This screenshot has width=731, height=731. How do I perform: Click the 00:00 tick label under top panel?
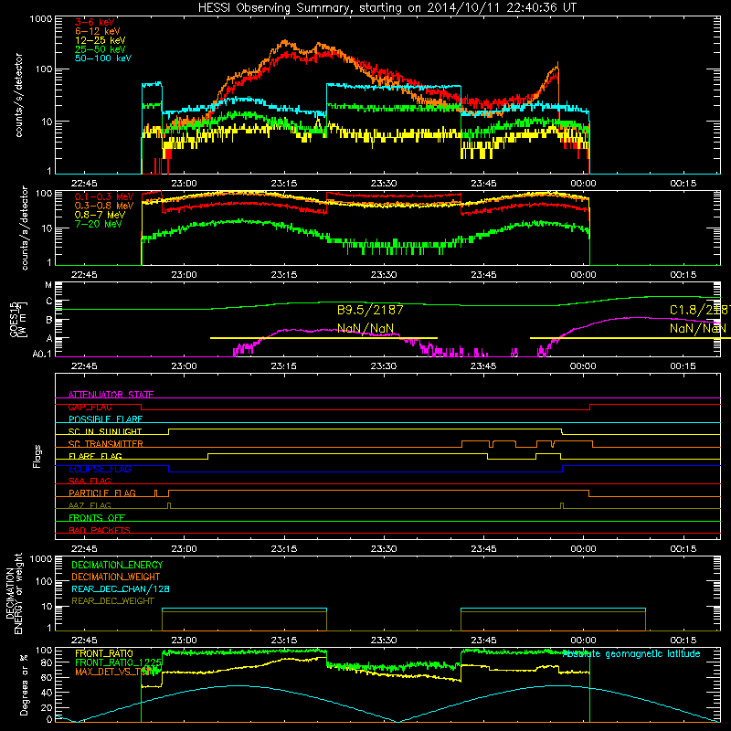point(583,184)
